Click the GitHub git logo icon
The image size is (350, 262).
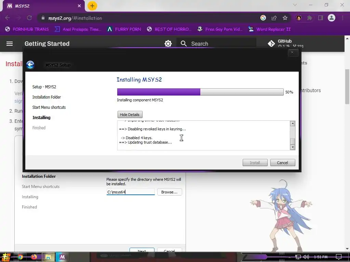(x=271, y=43)
